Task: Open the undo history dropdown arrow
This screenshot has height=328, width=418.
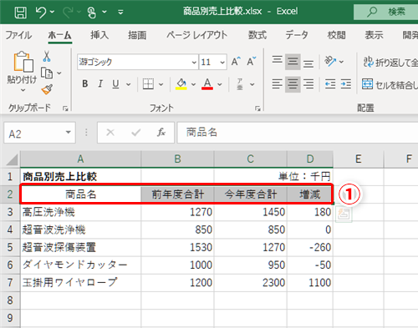Action: click(x=52, y=12)
